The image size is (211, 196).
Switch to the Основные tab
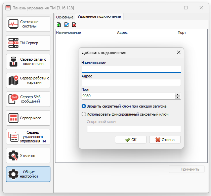pos(65,17)
